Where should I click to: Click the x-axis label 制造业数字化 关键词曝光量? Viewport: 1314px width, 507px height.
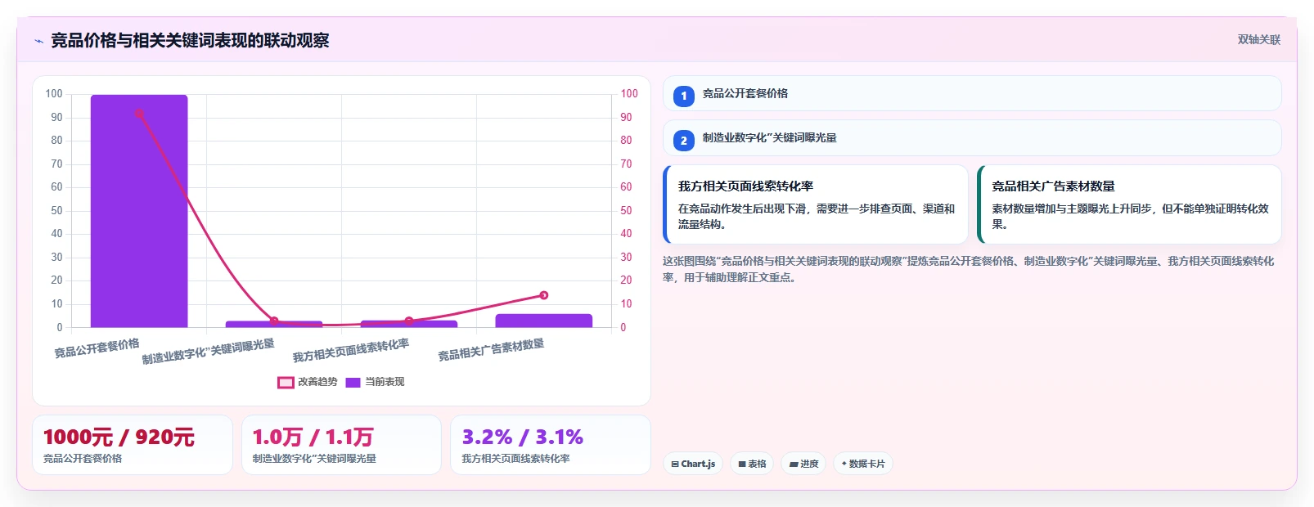pyautogui.click(x=209, y=352)
